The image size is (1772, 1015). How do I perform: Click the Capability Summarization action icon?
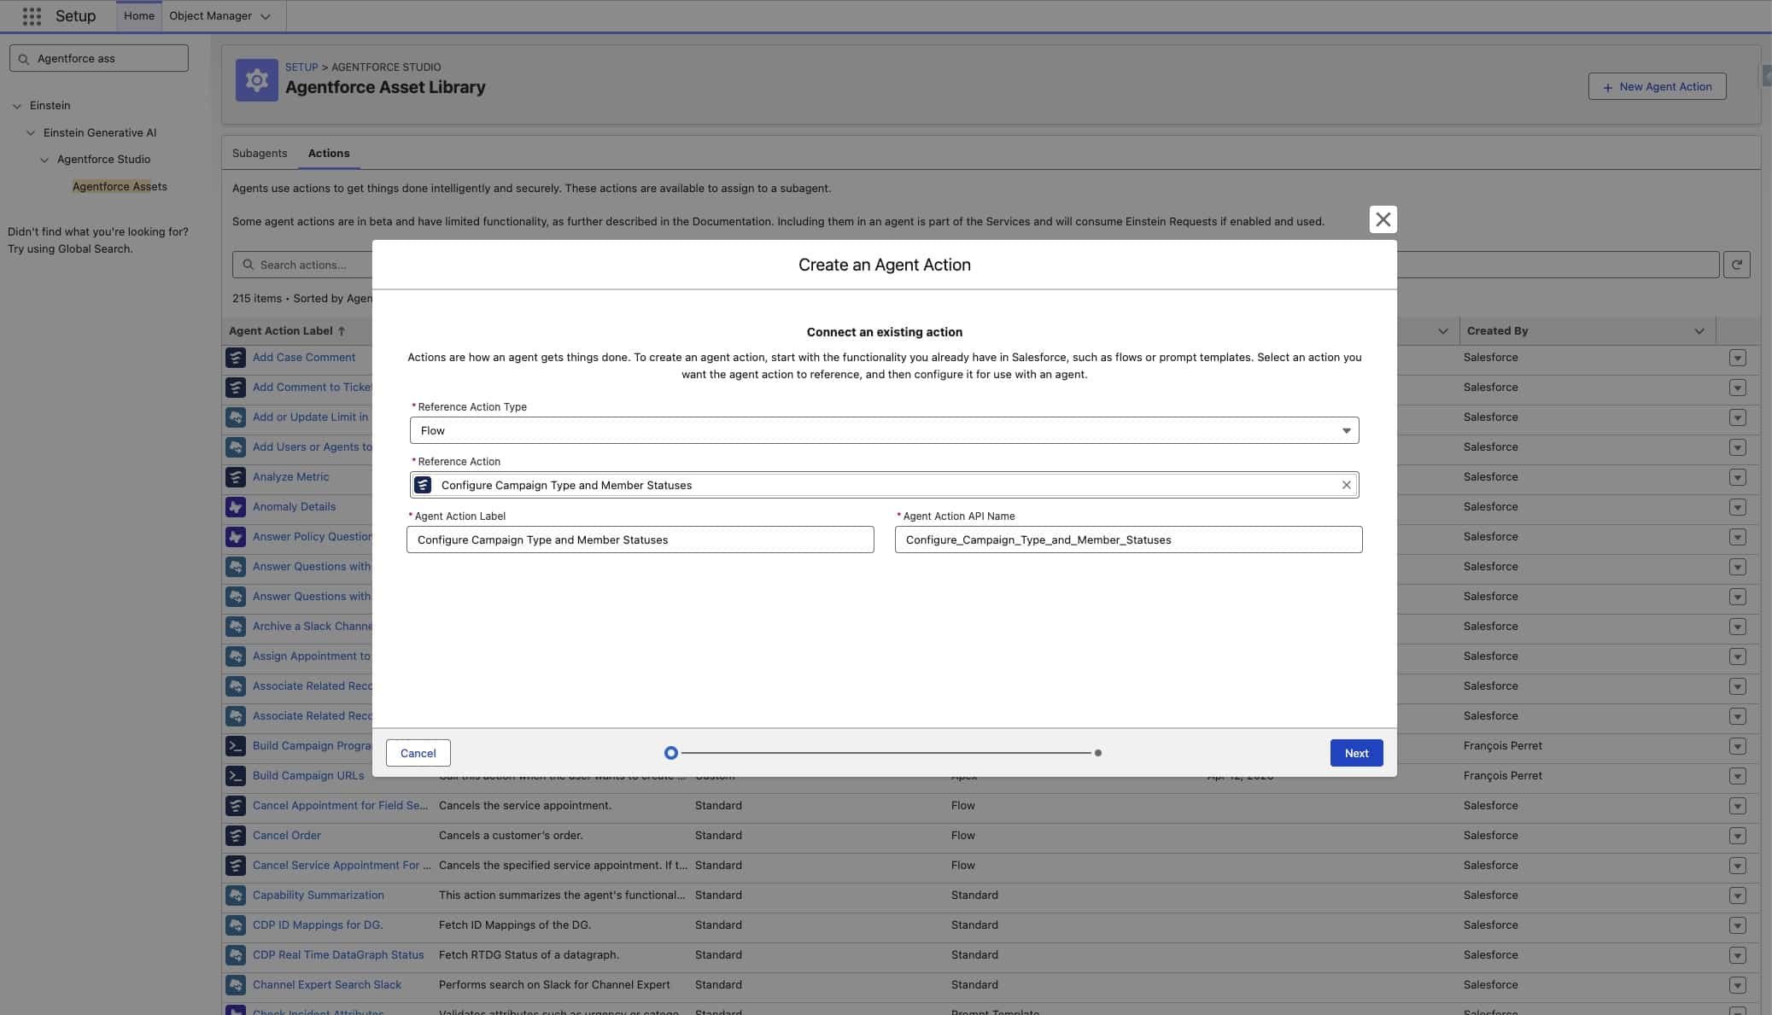click(236, 895)
